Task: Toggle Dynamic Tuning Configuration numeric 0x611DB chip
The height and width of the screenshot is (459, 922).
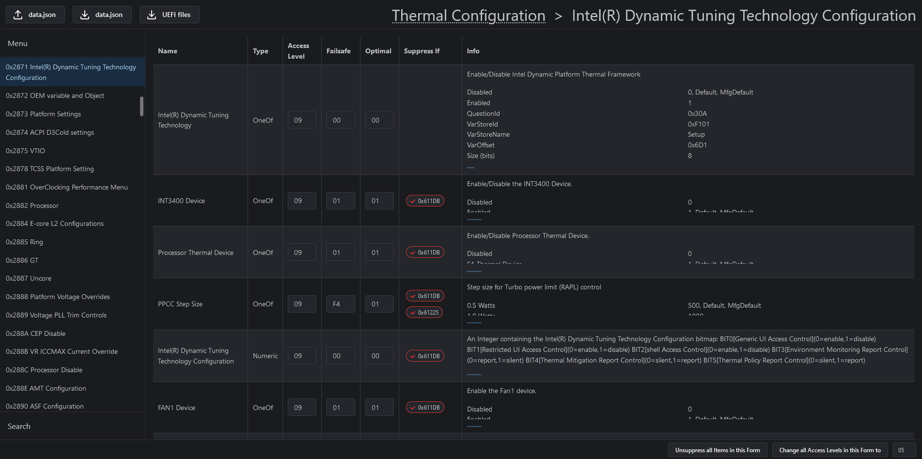Action: [x=425, y=356]
